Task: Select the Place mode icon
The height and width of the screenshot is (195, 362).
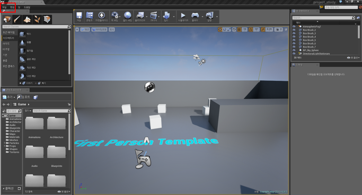Action: [7, 20]
